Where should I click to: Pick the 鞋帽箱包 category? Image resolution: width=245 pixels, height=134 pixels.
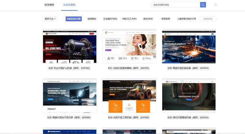tap(92, 19)
